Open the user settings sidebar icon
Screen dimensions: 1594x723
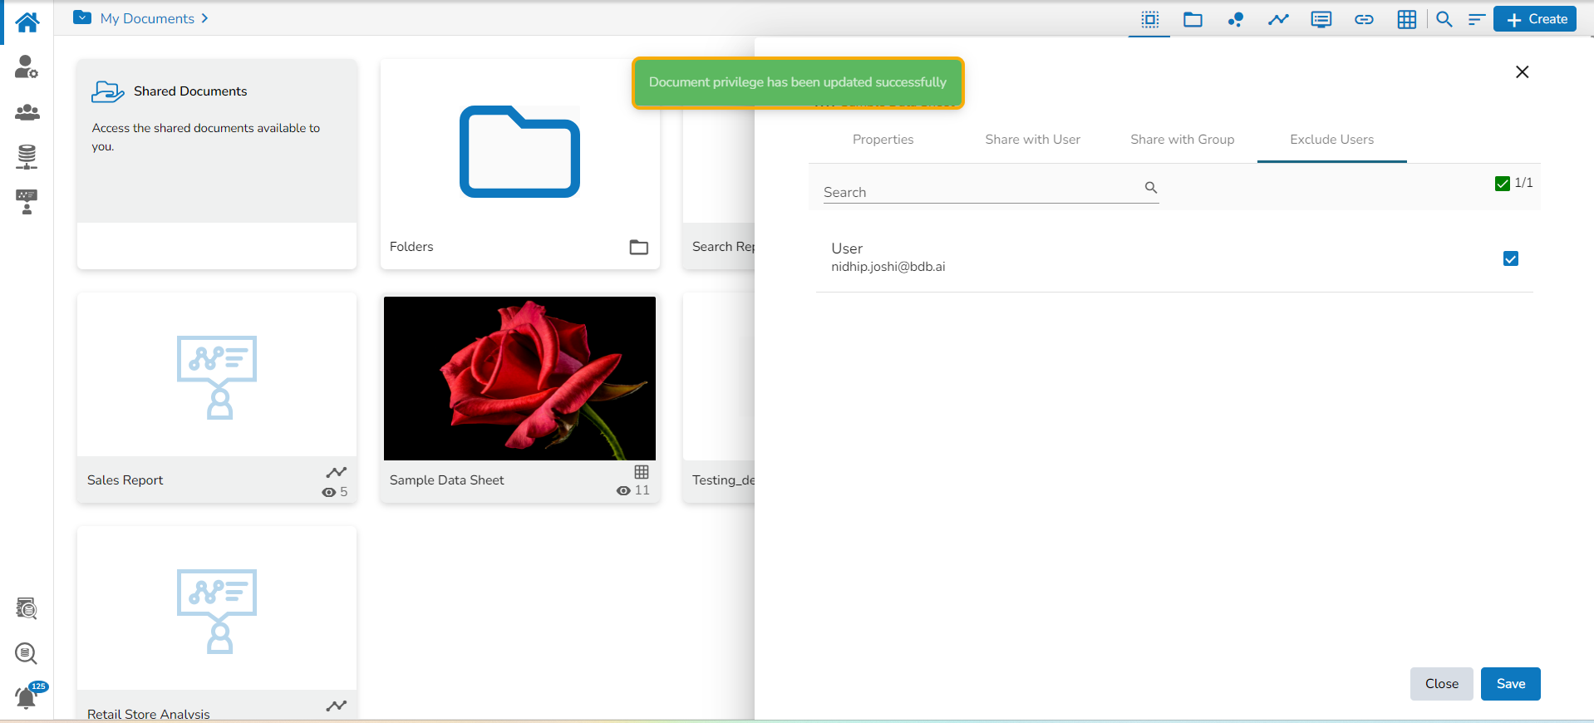tap(27, 67)
